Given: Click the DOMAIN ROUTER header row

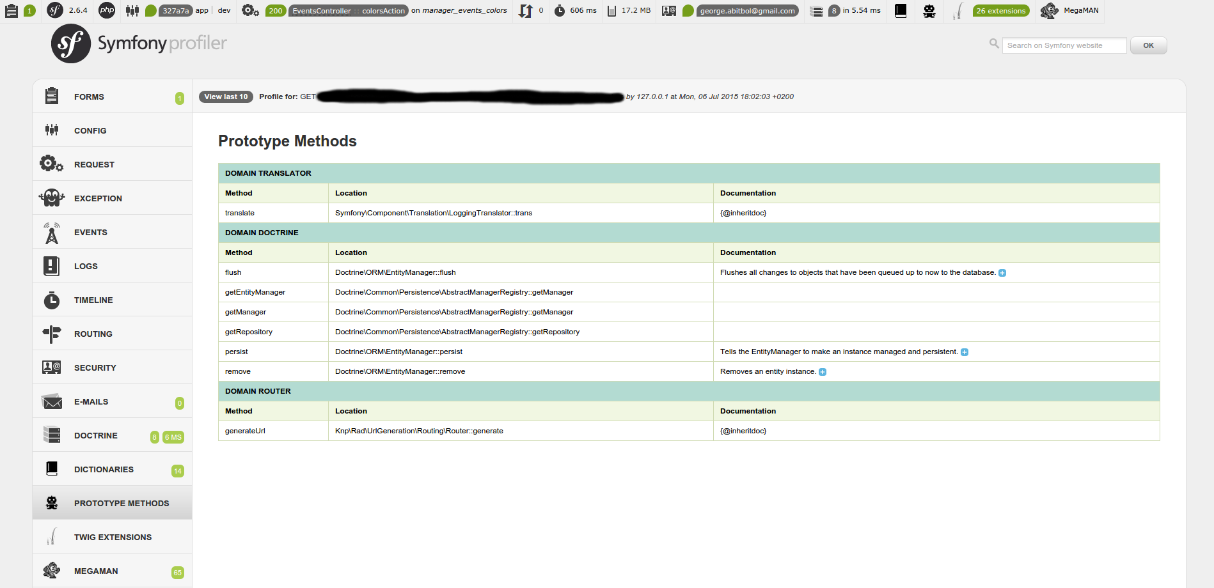Looking at the screenshot, I should [x=689, y=391].
